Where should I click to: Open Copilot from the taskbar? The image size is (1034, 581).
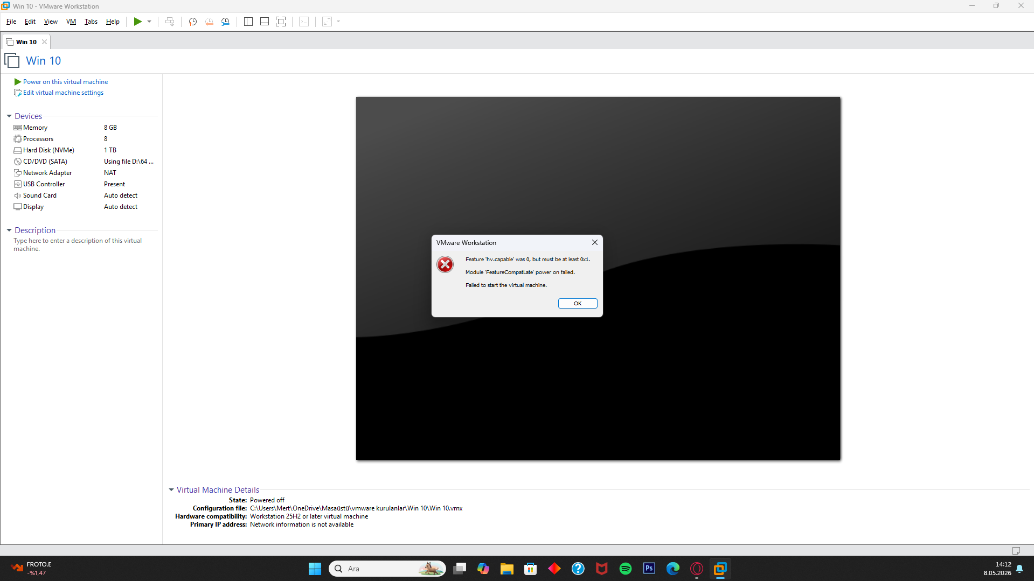pos(483,569)
